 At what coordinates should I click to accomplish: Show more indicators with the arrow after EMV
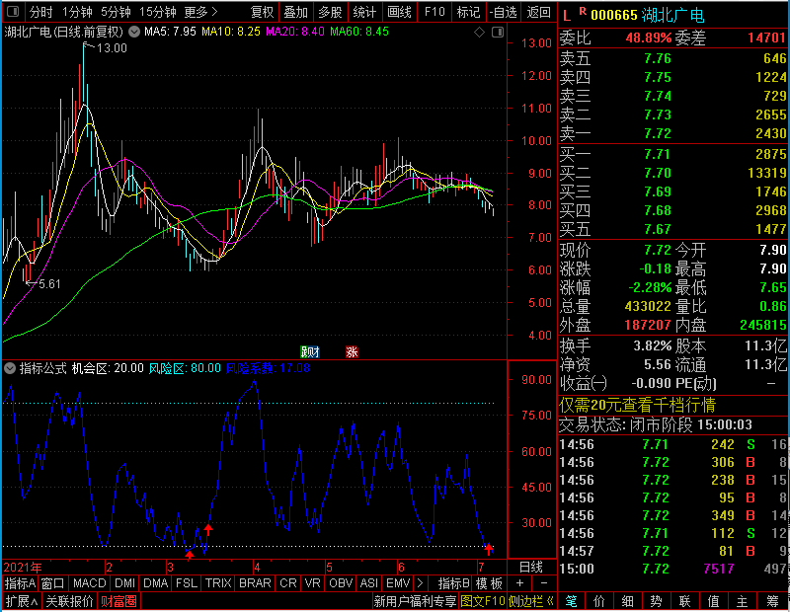[x=421, y=583]
